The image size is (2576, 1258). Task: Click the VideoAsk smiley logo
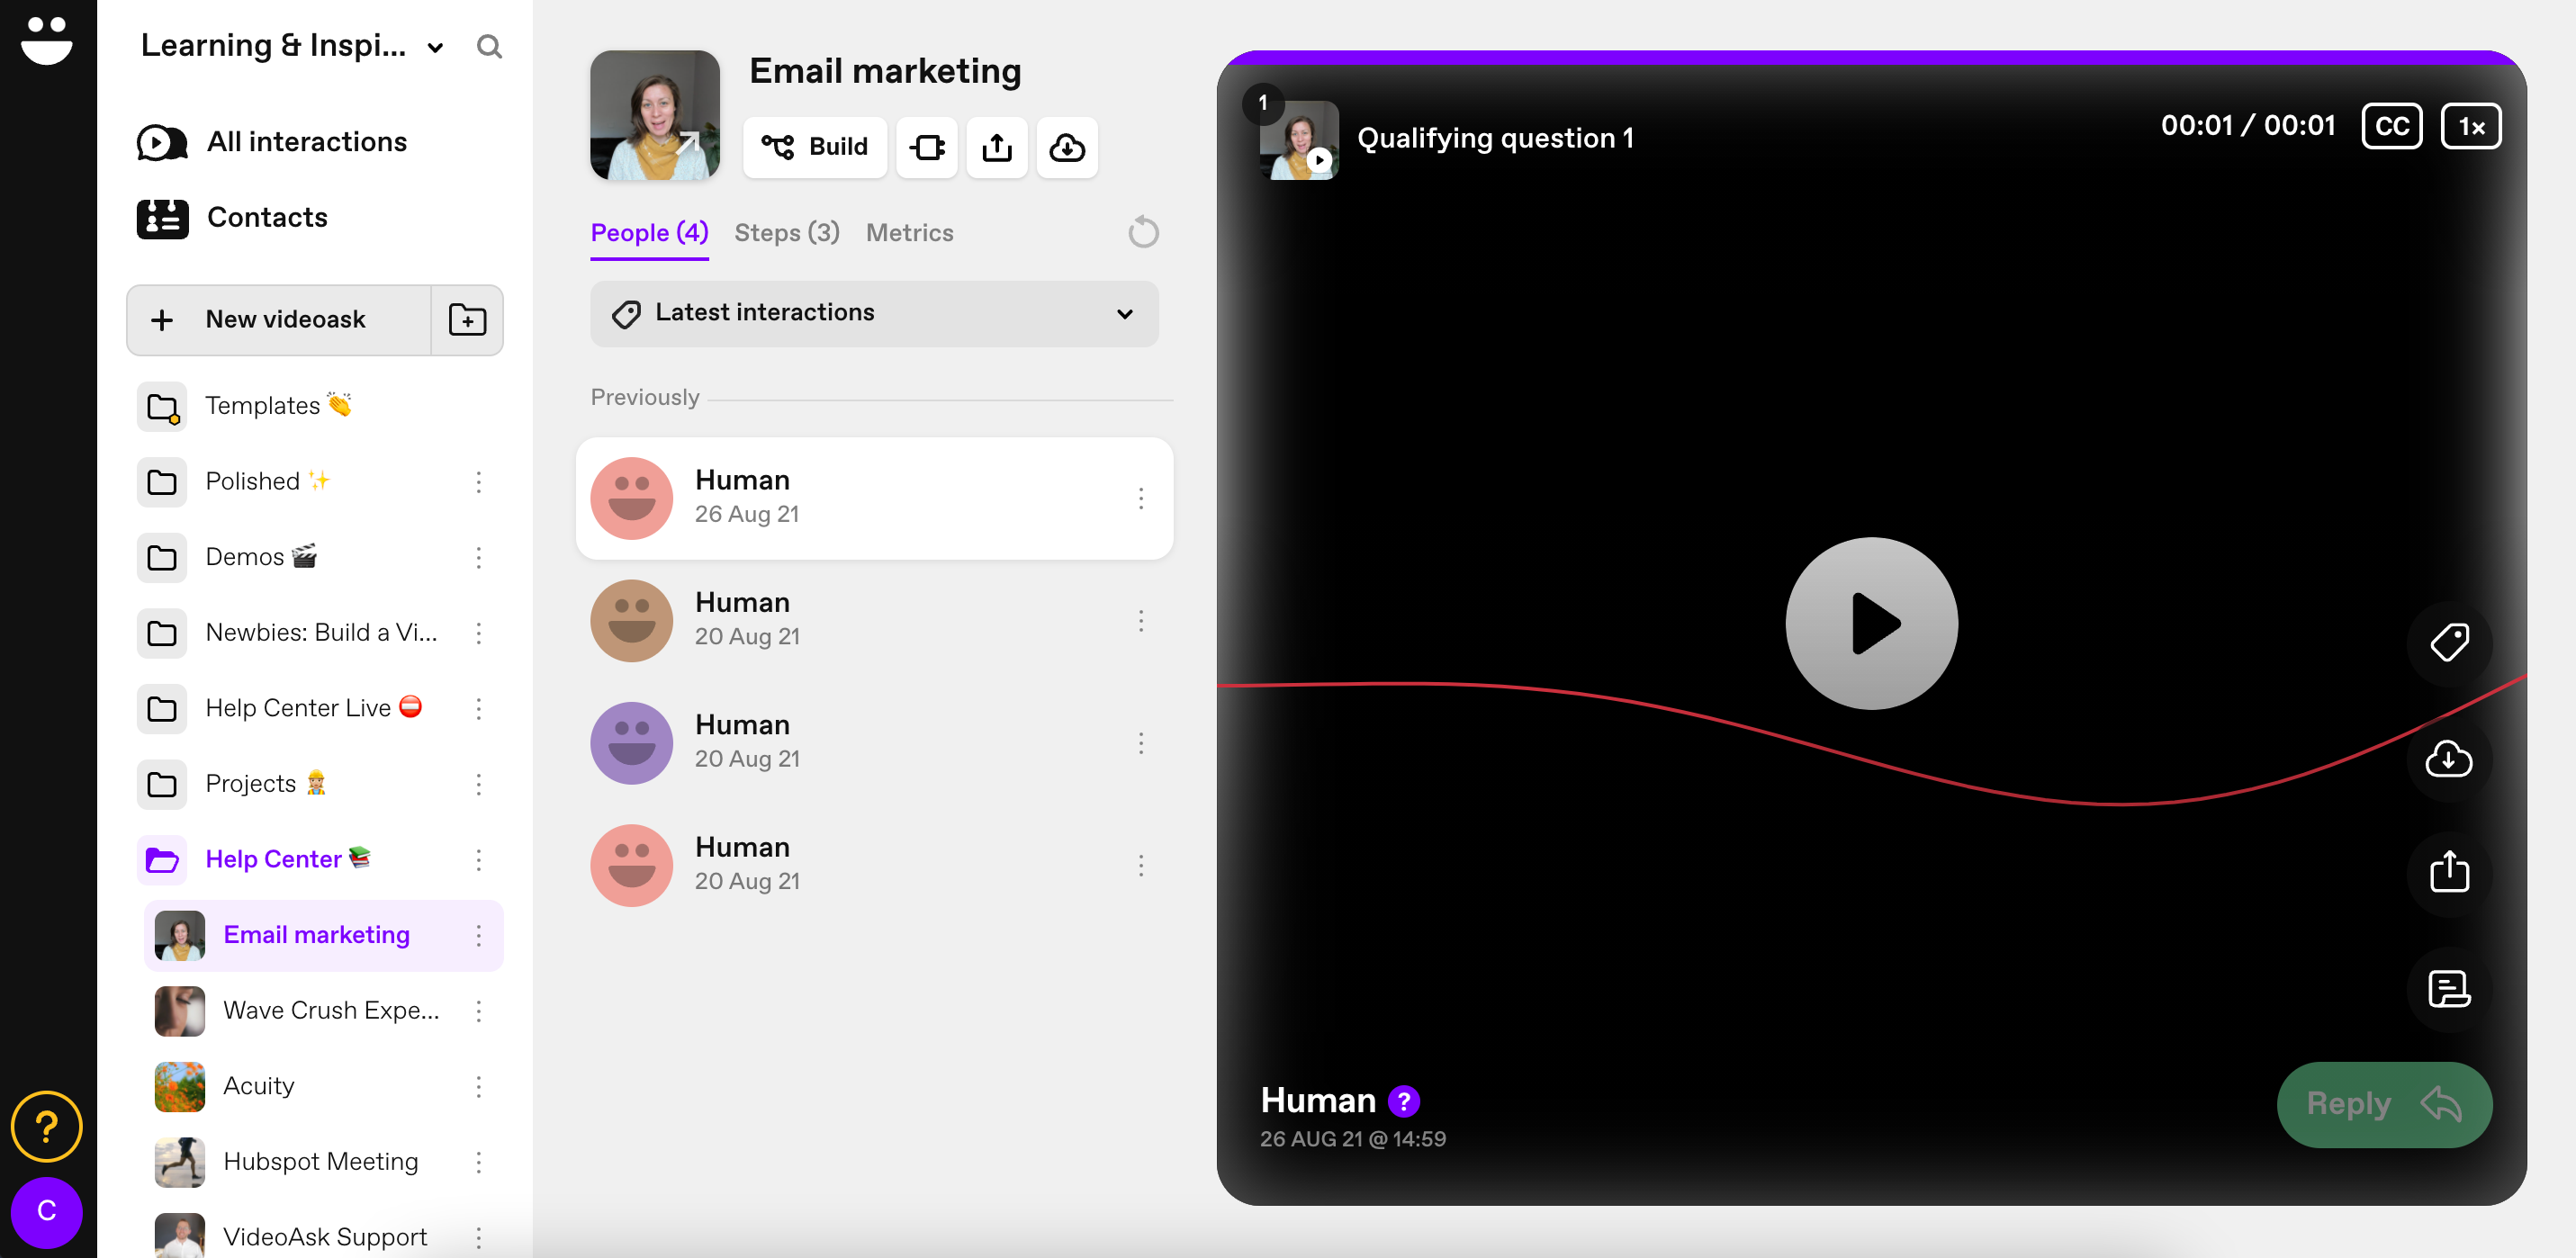pyautogui.click(x=46, y=40)
